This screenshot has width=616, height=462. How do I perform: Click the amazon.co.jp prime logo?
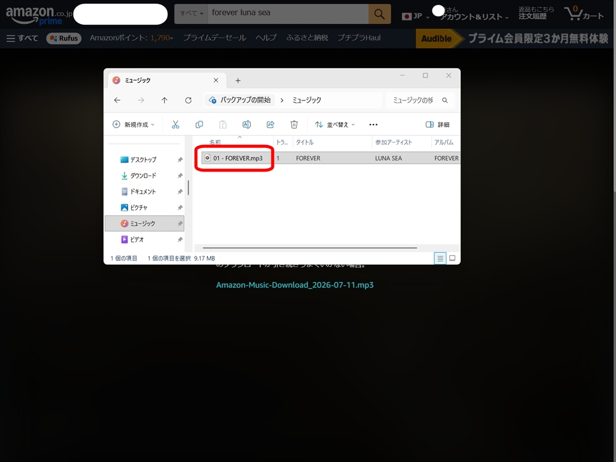[x=38, y=15]
